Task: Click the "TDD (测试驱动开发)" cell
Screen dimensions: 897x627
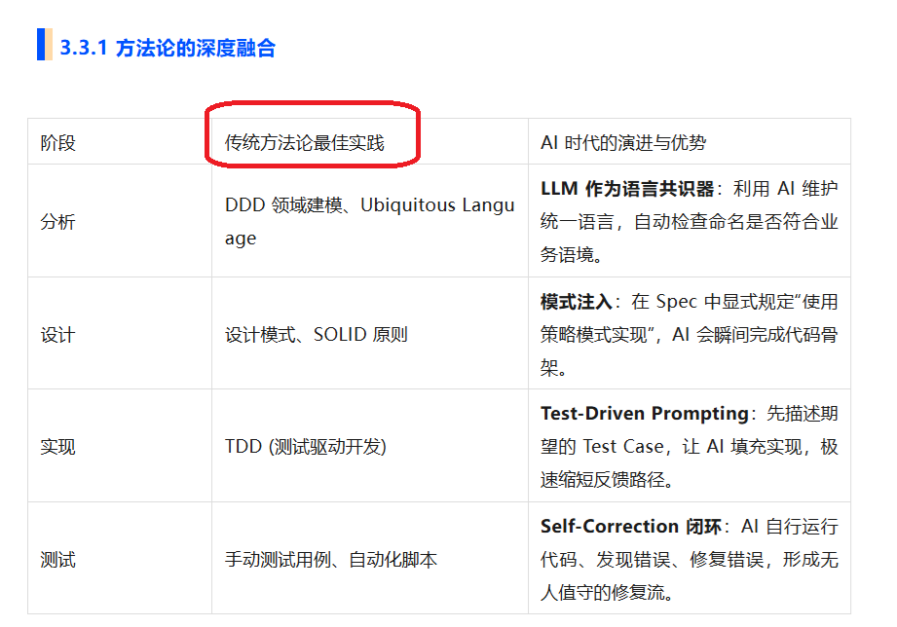Action: tap(306, 447)
